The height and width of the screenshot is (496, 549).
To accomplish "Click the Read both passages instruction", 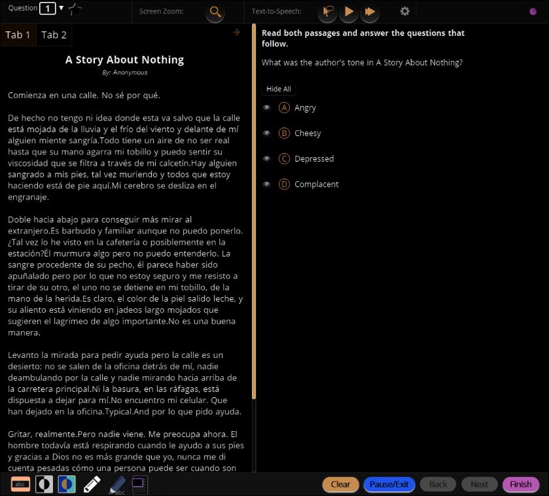I will pos(363,38).
